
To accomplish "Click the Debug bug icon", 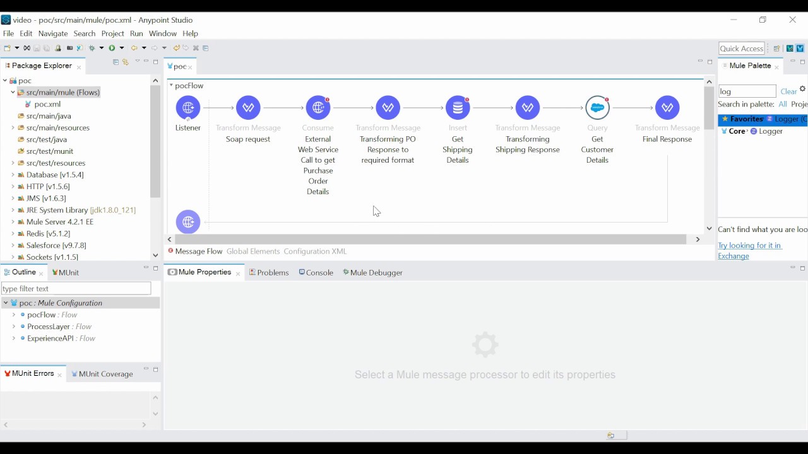I will 92,49.
